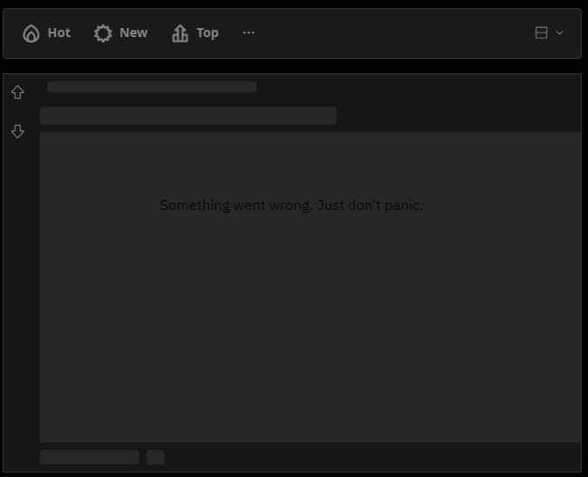Open the three-dot more sorting options

(x=249, y=33)
